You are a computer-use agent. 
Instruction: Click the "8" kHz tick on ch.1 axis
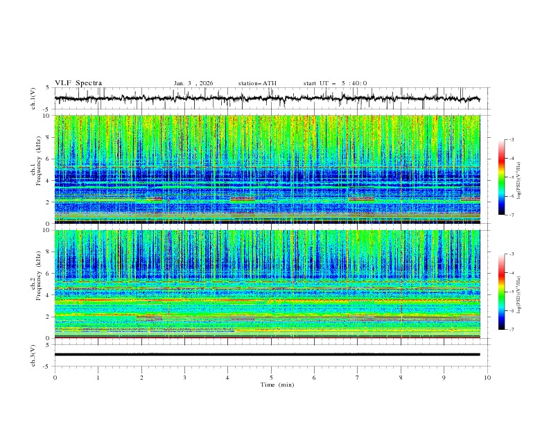49,137
